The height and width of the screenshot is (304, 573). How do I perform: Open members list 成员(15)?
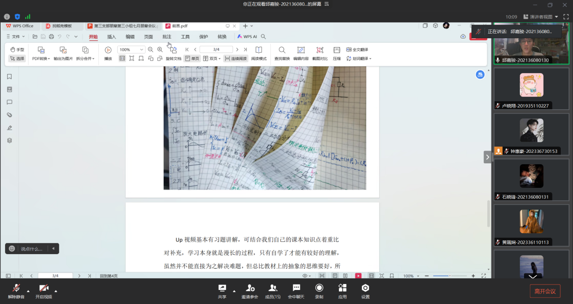[x=273, y=291]
